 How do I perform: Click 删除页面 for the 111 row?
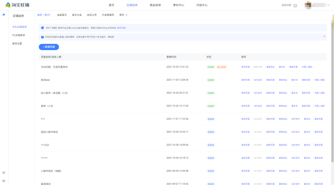(x=270, y=119)
